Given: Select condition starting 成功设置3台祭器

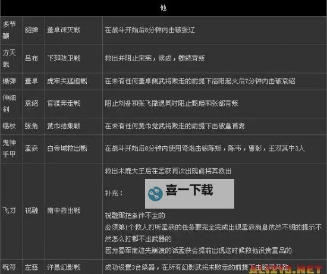Looking at the screenshot, I should point(197,267).
